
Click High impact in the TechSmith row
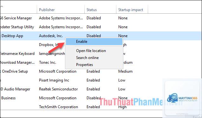pos(122,107)
